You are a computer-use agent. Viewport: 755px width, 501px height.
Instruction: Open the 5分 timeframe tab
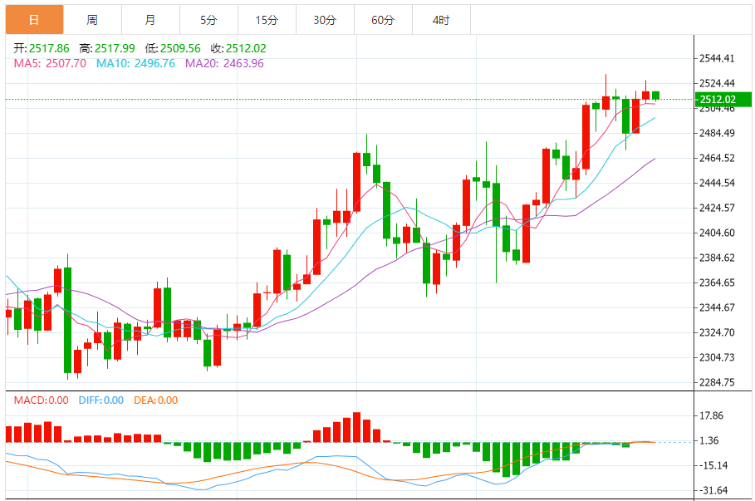[208, 20]
